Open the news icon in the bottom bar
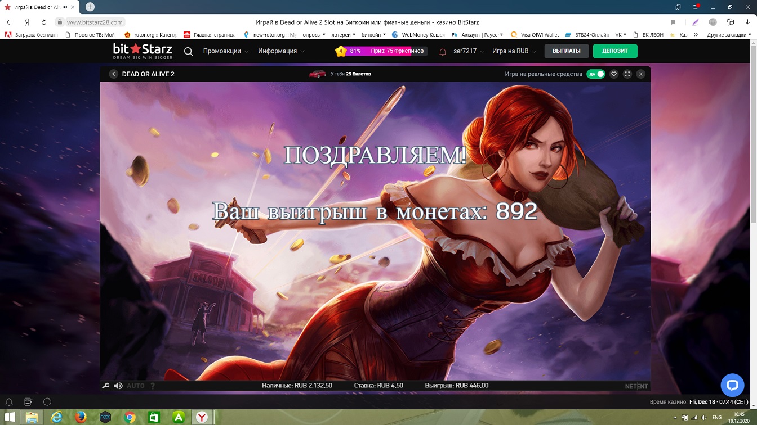 point(28,402)
